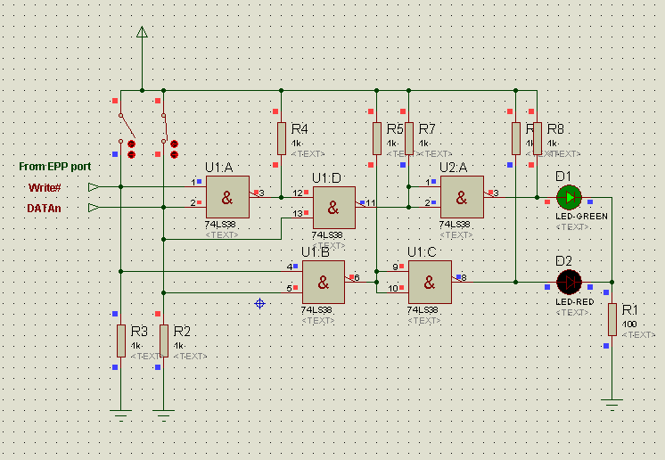
Task: Click the U1:B gate component
Action: [x=323, y=282]
